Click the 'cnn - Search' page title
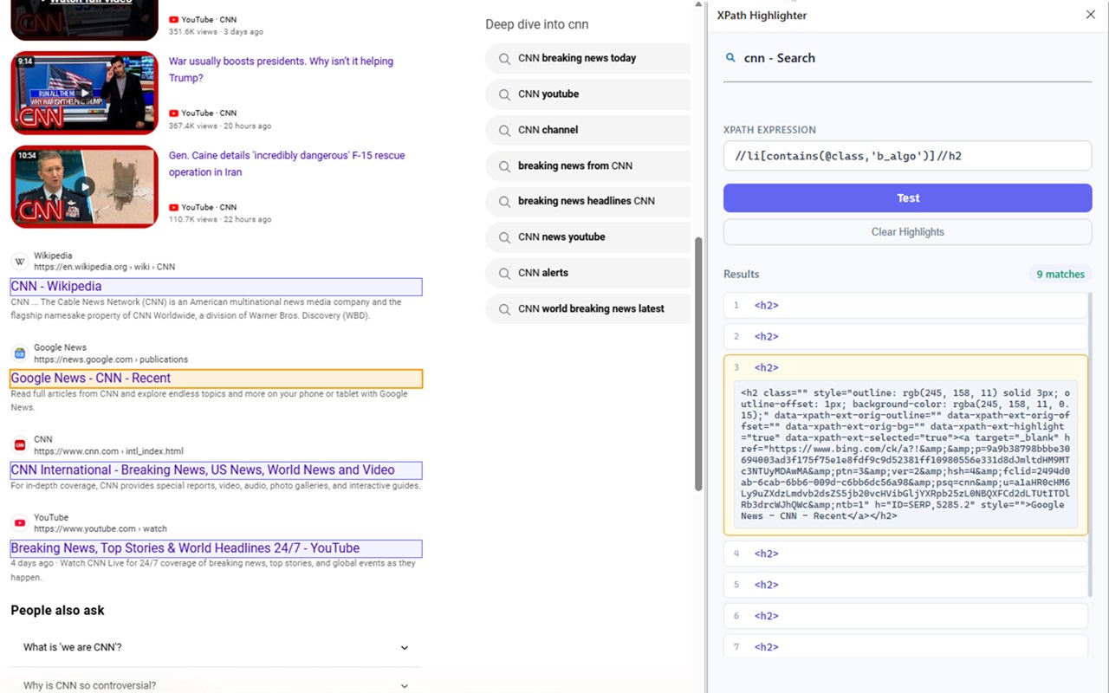 click(x=780, y=58)
